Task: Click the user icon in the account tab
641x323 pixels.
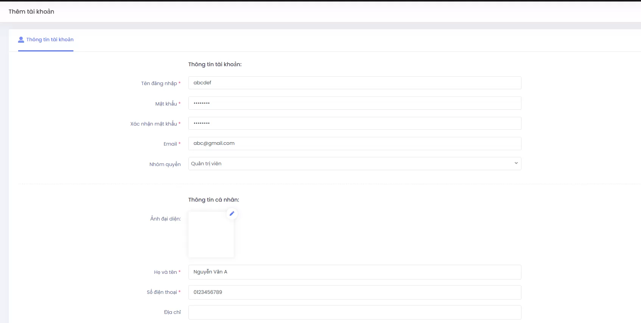Action: click(x=21, y=40)
